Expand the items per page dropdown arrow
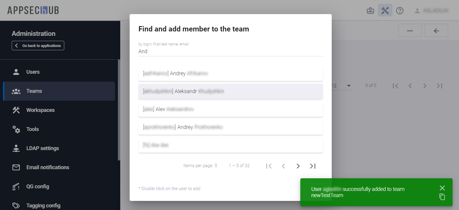 pyautogui.click(x=349, y=86)
